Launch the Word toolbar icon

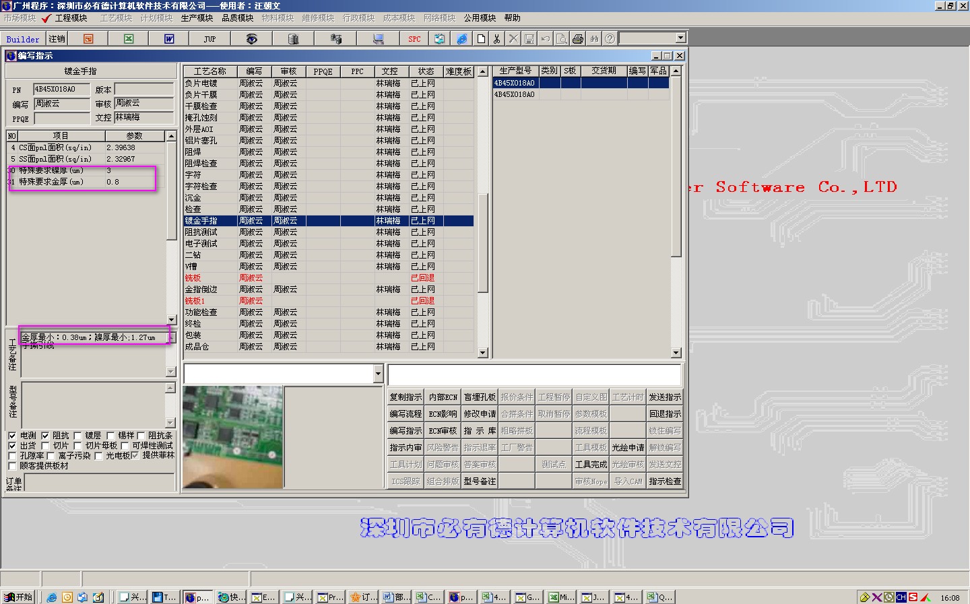[169, 39]
